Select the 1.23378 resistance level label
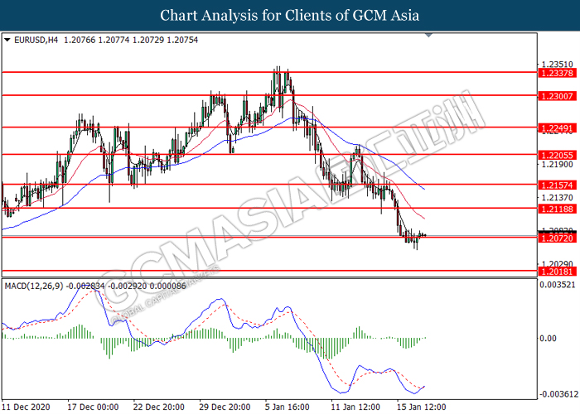Screen dimensions: 580x414 tap(557, 73)
